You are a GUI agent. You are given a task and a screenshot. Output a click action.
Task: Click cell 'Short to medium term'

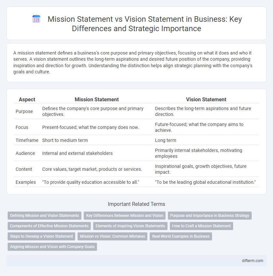click(x=97, y=140)
